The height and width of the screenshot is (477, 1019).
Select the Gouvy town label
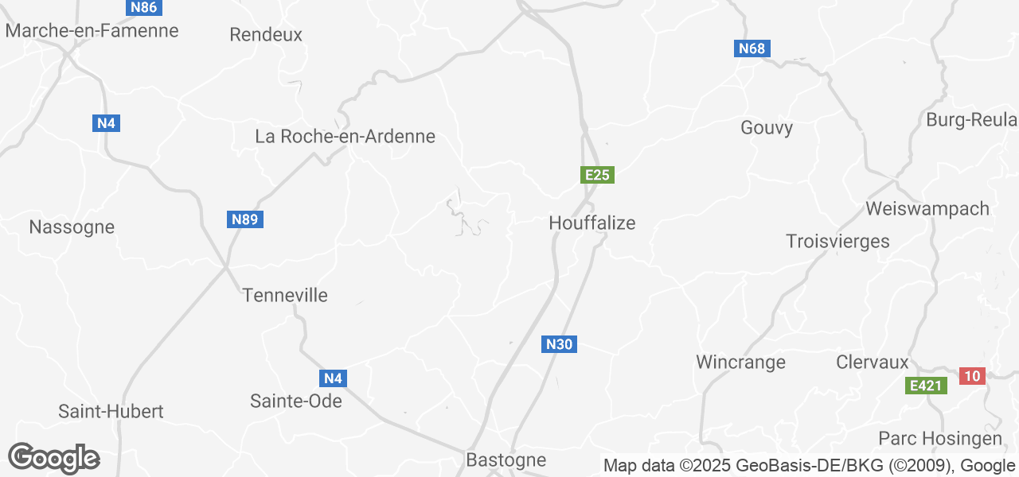[x=767, y=128]
